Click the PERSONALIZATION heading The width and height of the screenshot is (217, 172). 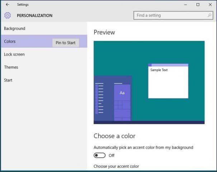[34, 15]
